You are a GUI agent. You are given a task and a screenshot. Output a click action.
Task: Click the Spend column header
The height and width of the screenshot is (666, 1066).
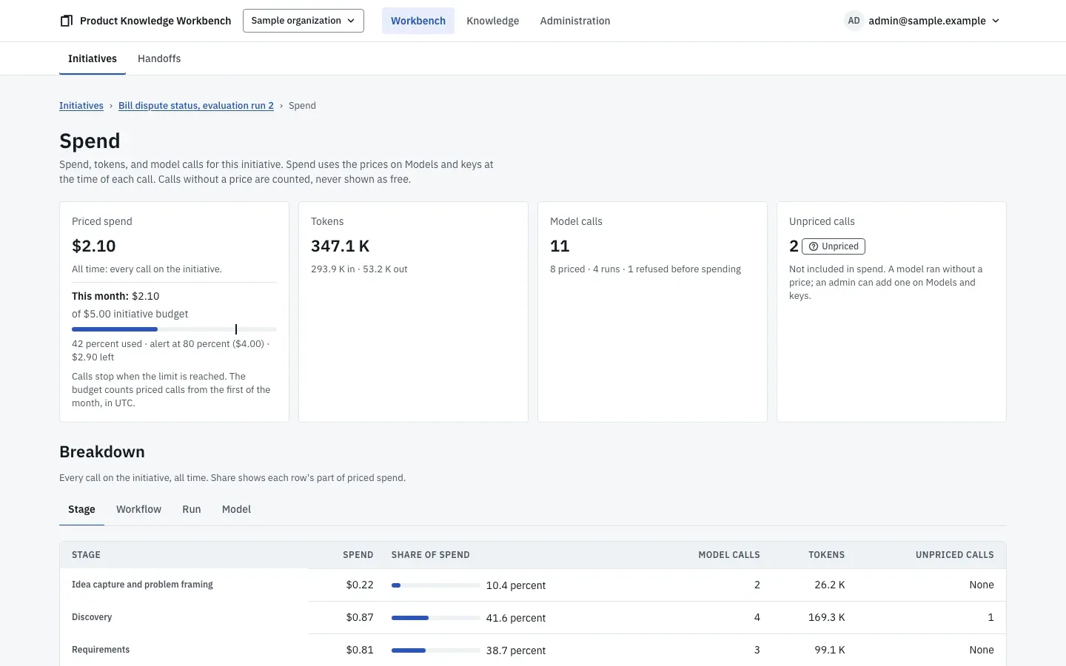click(358, 555)
